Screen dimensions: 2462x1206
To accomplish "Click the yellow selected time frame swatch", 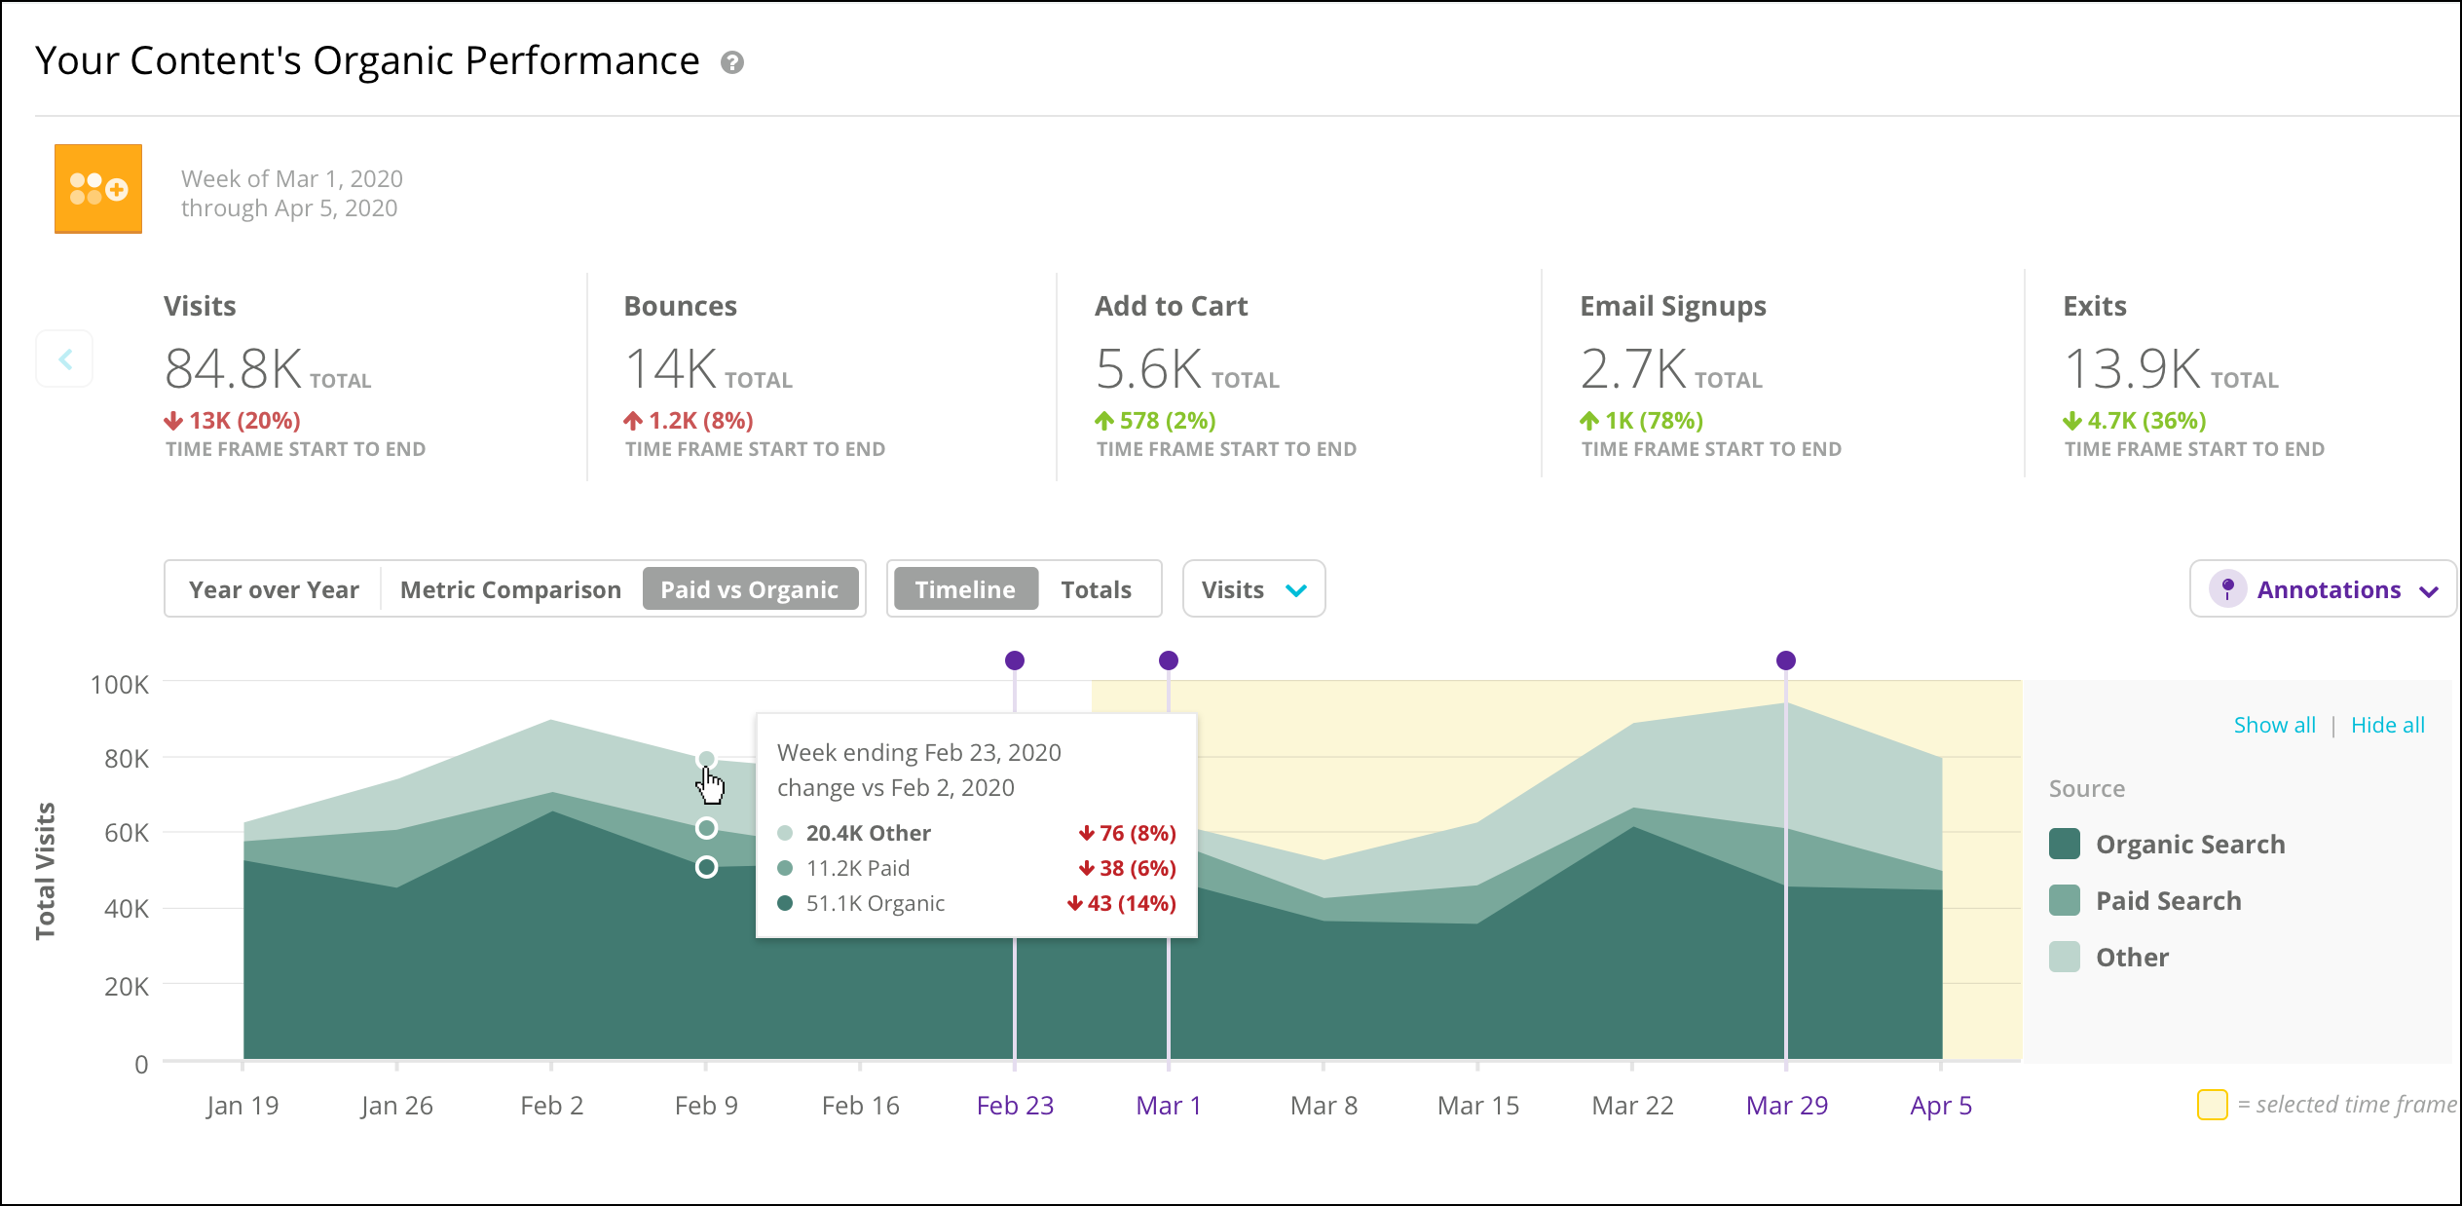I will (2213, 1105).
